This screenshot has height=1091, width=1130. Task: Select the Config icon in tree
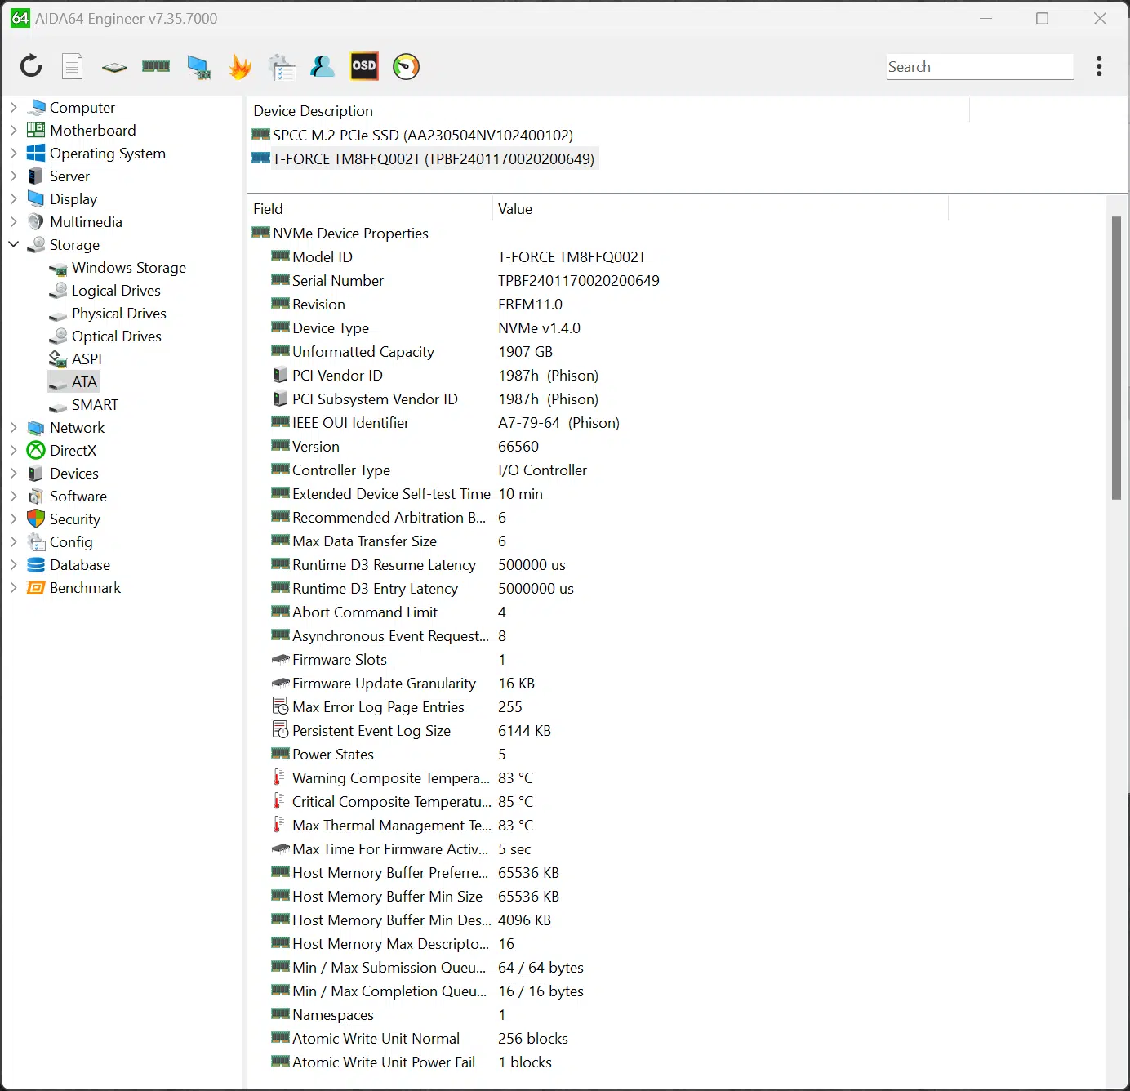tap(36, 541)
